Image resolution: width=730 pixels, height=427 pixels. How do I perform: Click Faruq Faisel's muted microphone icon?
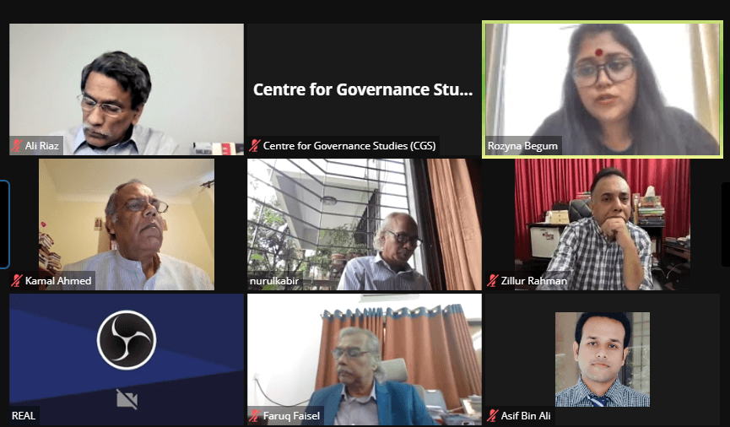point(255,416)
